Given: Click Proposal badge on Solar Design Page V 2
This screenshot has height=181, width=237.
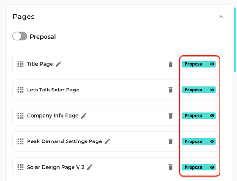Looking at the screenshot, I should (x=199, y=167).
